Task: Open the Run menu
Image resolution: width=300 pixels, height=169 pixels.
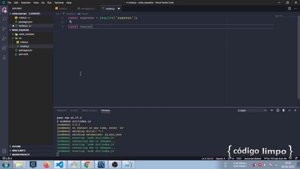Action: pos(49,3)
